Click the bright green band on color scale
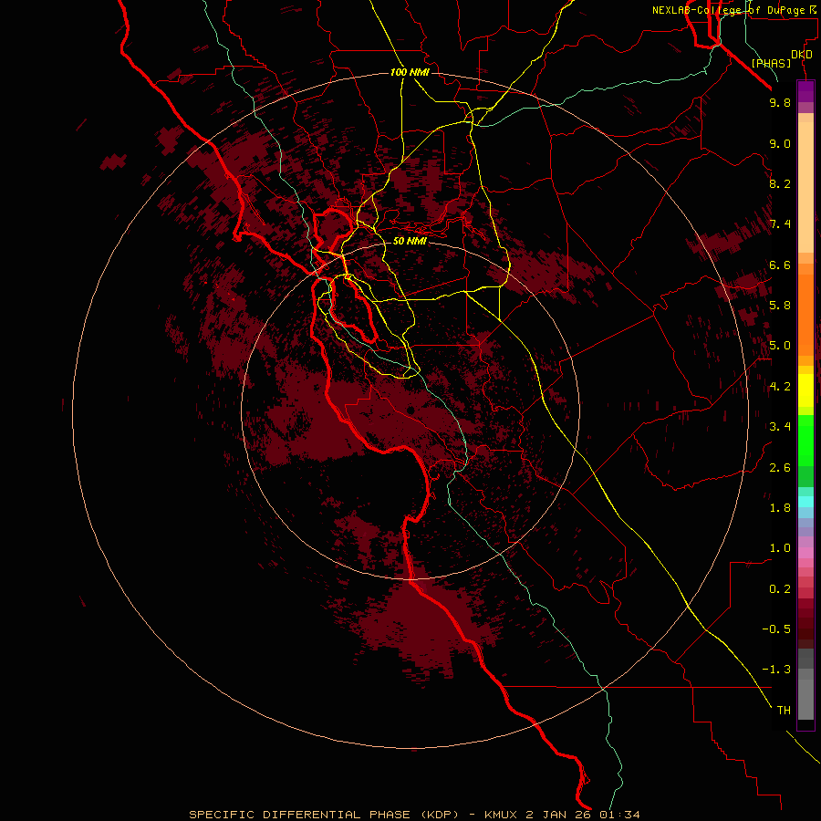 (805, 441)
